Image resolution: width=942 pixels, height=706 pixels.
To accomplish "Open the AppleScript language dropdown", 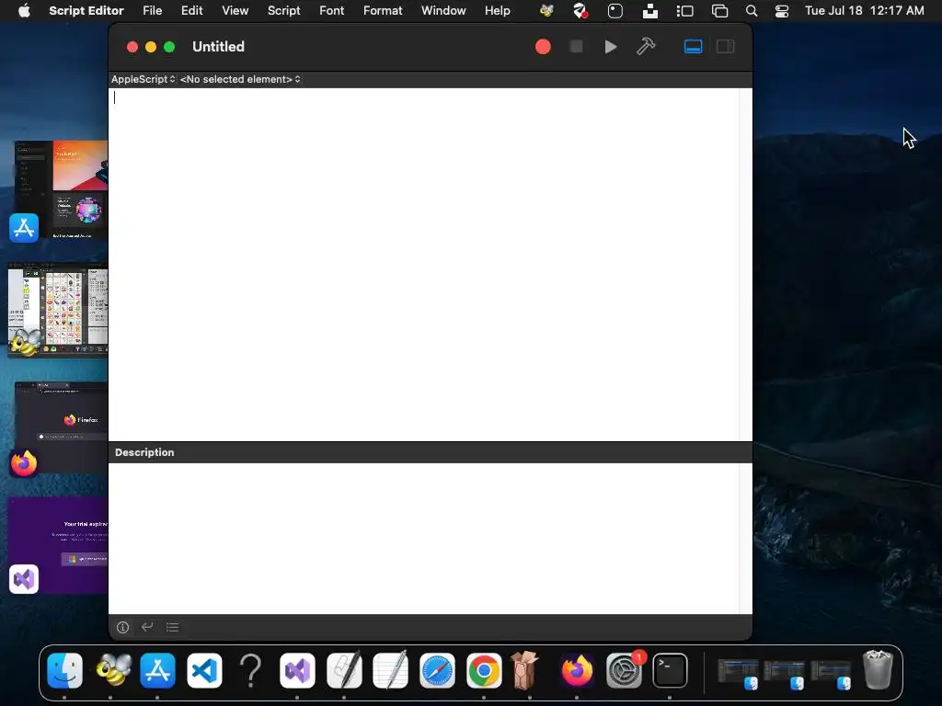I will tap(143, 79).
